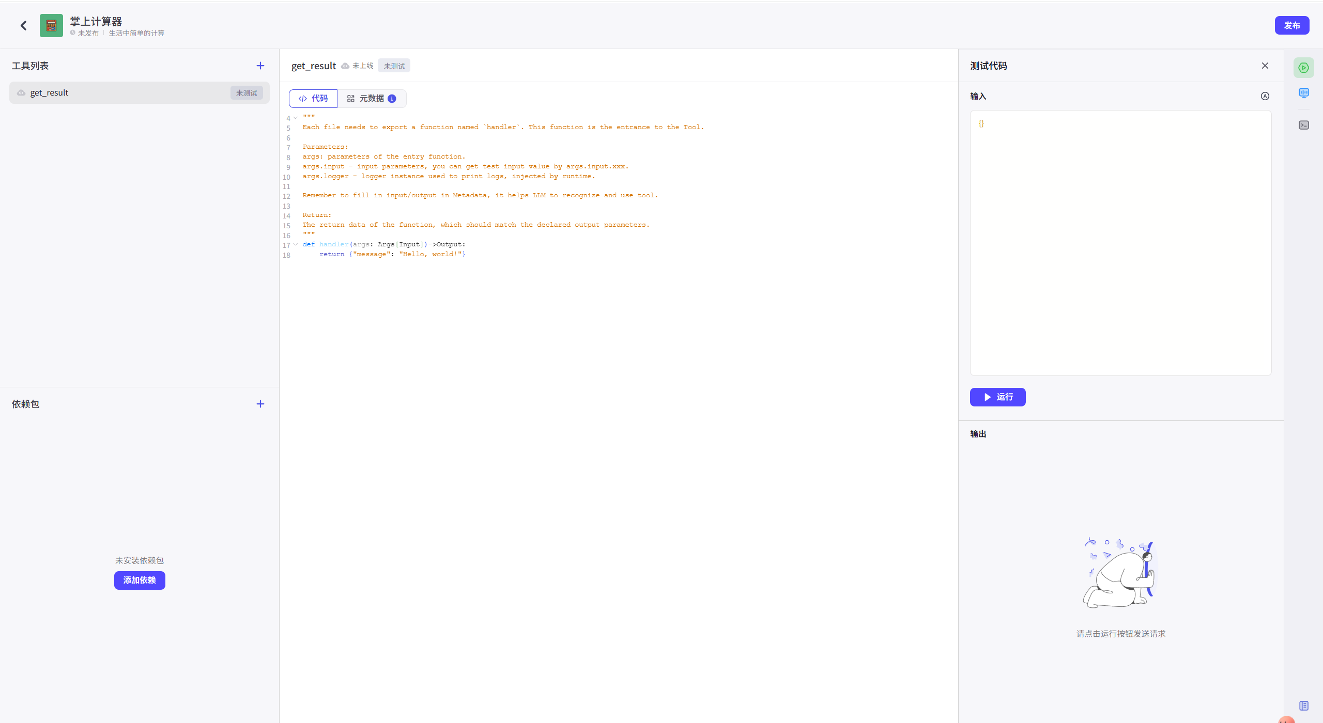Click the 发布 publish button
Viewport: 1323px width, 723px height.
tap(1291, 25)
